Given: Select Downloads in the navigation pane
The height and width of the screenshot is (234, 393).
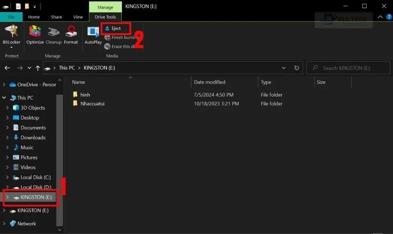Looking at the screenshot, I should click(33, 138).
